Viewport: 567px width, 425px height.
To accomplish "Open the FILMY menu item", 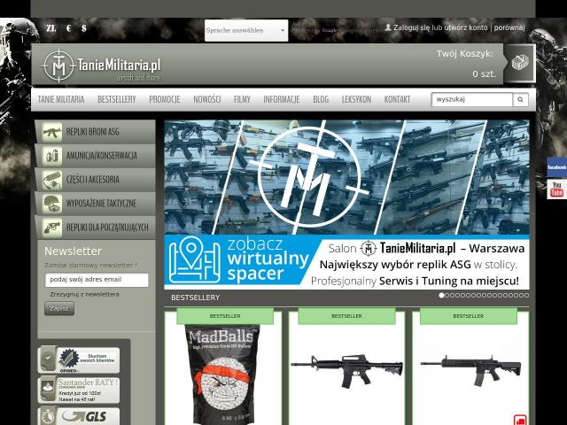I will click(242, 99).
